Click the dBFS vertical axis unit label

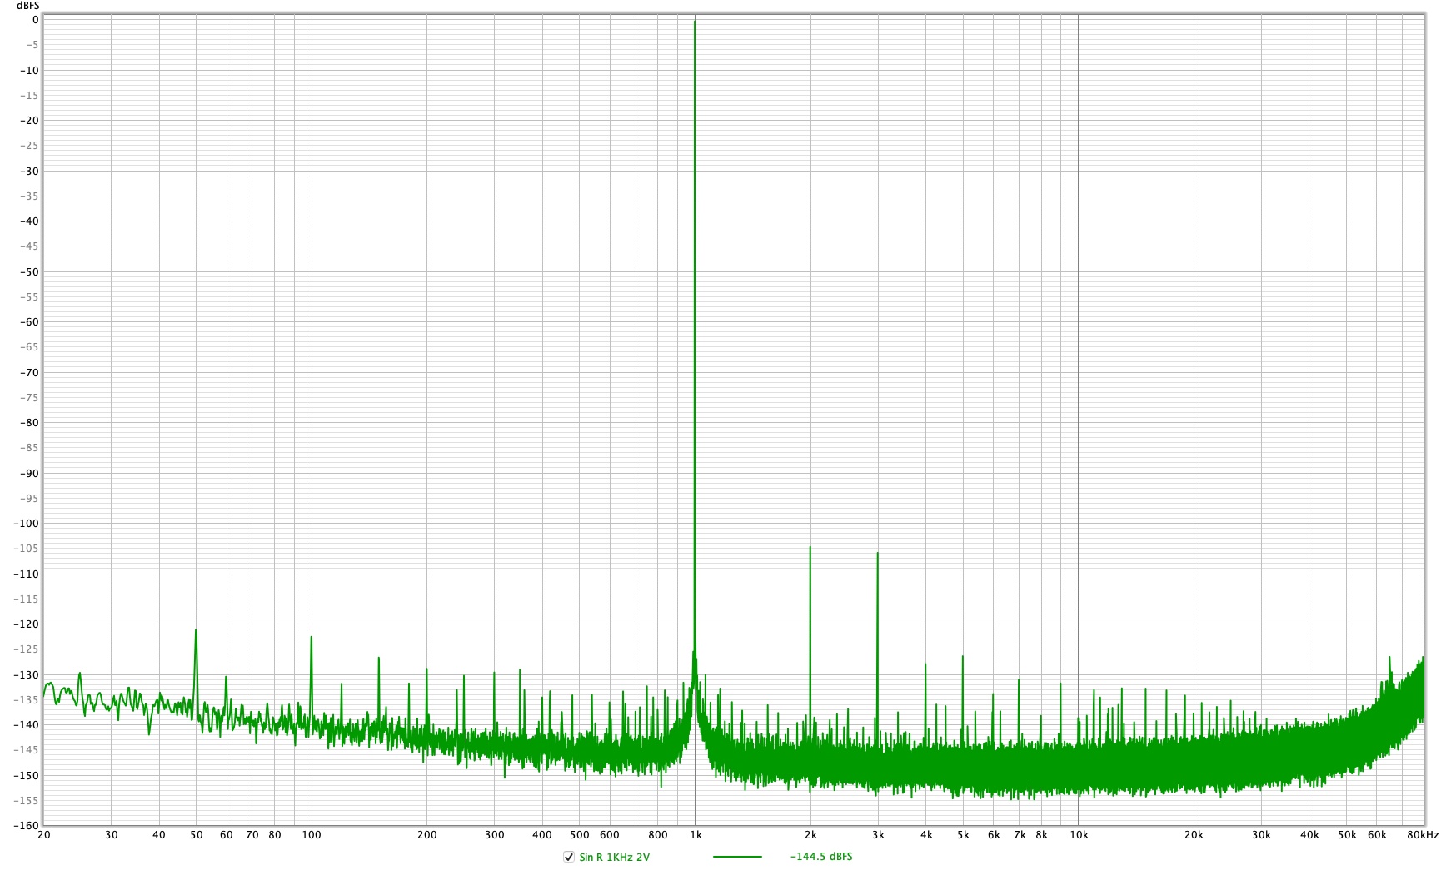[x=27, y=6]
